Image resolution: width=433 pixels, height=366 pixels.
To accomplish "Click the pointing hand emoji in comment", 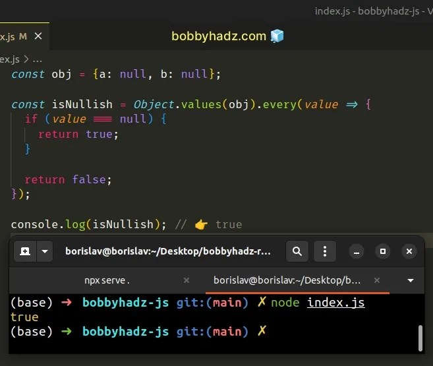I will [x=201, y=225].
